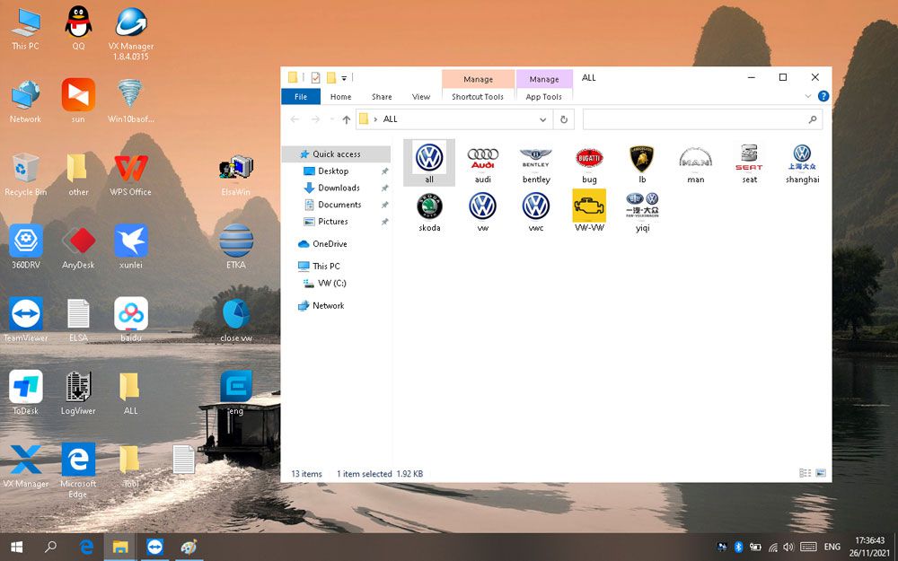Select the 'vw' shortcut icon

(483, 211)
